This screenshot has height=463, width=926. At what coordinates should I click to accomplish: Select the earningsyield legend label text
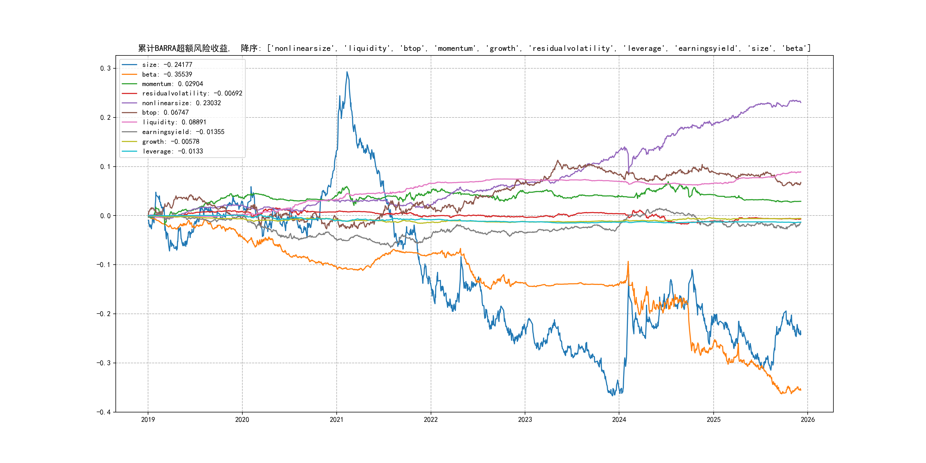(x=183, y=132)
